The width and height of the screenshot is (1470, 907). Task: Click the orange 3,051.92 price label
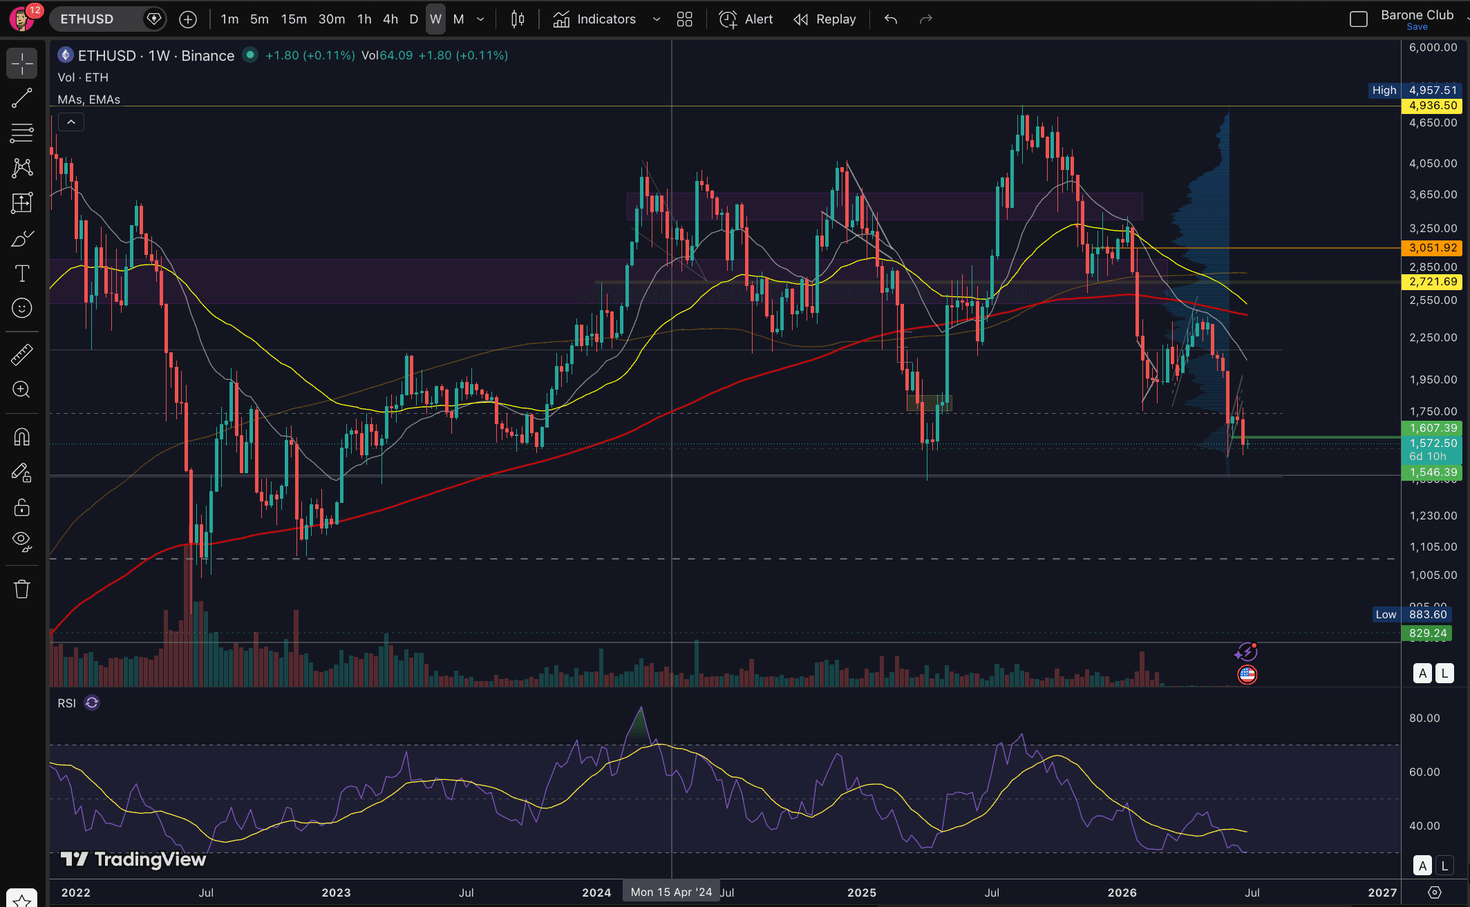[x=1431, y=247]
